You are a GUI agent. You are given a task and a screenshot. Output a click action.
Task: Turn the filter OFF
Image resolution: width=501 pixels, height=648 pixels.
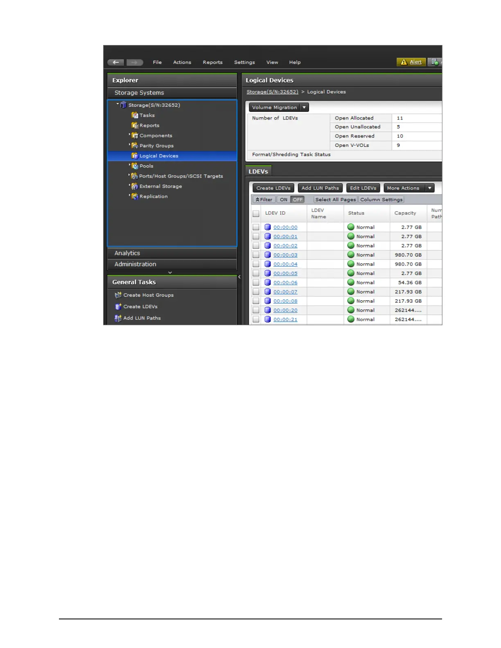[x=298, y=200]
